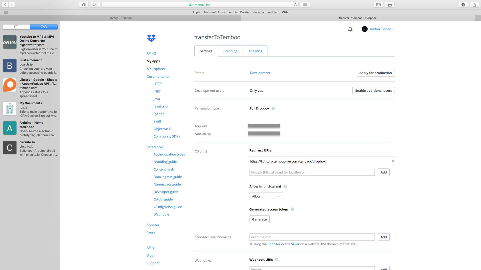Click the Andrei Florian avatar icon
481x270 pixels.
pyautogui.click(x=365, y=29)
